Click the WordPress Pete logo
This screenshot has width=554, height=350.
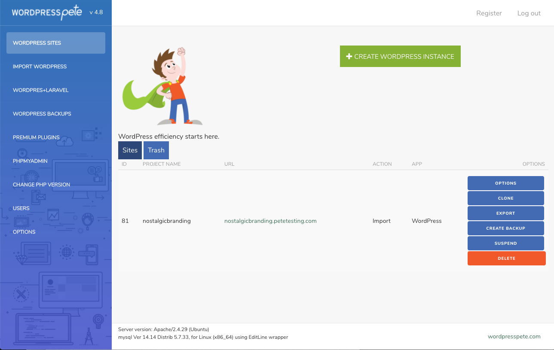click(x=47, y=12)
